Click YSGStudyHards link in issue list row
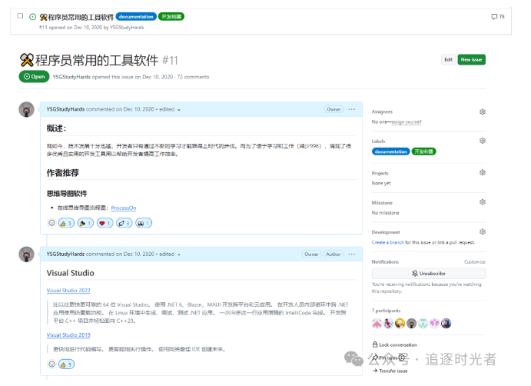Image resolution: width=531 pixels, height=386 pixels. pyautogui.click(x=127, y=28)
